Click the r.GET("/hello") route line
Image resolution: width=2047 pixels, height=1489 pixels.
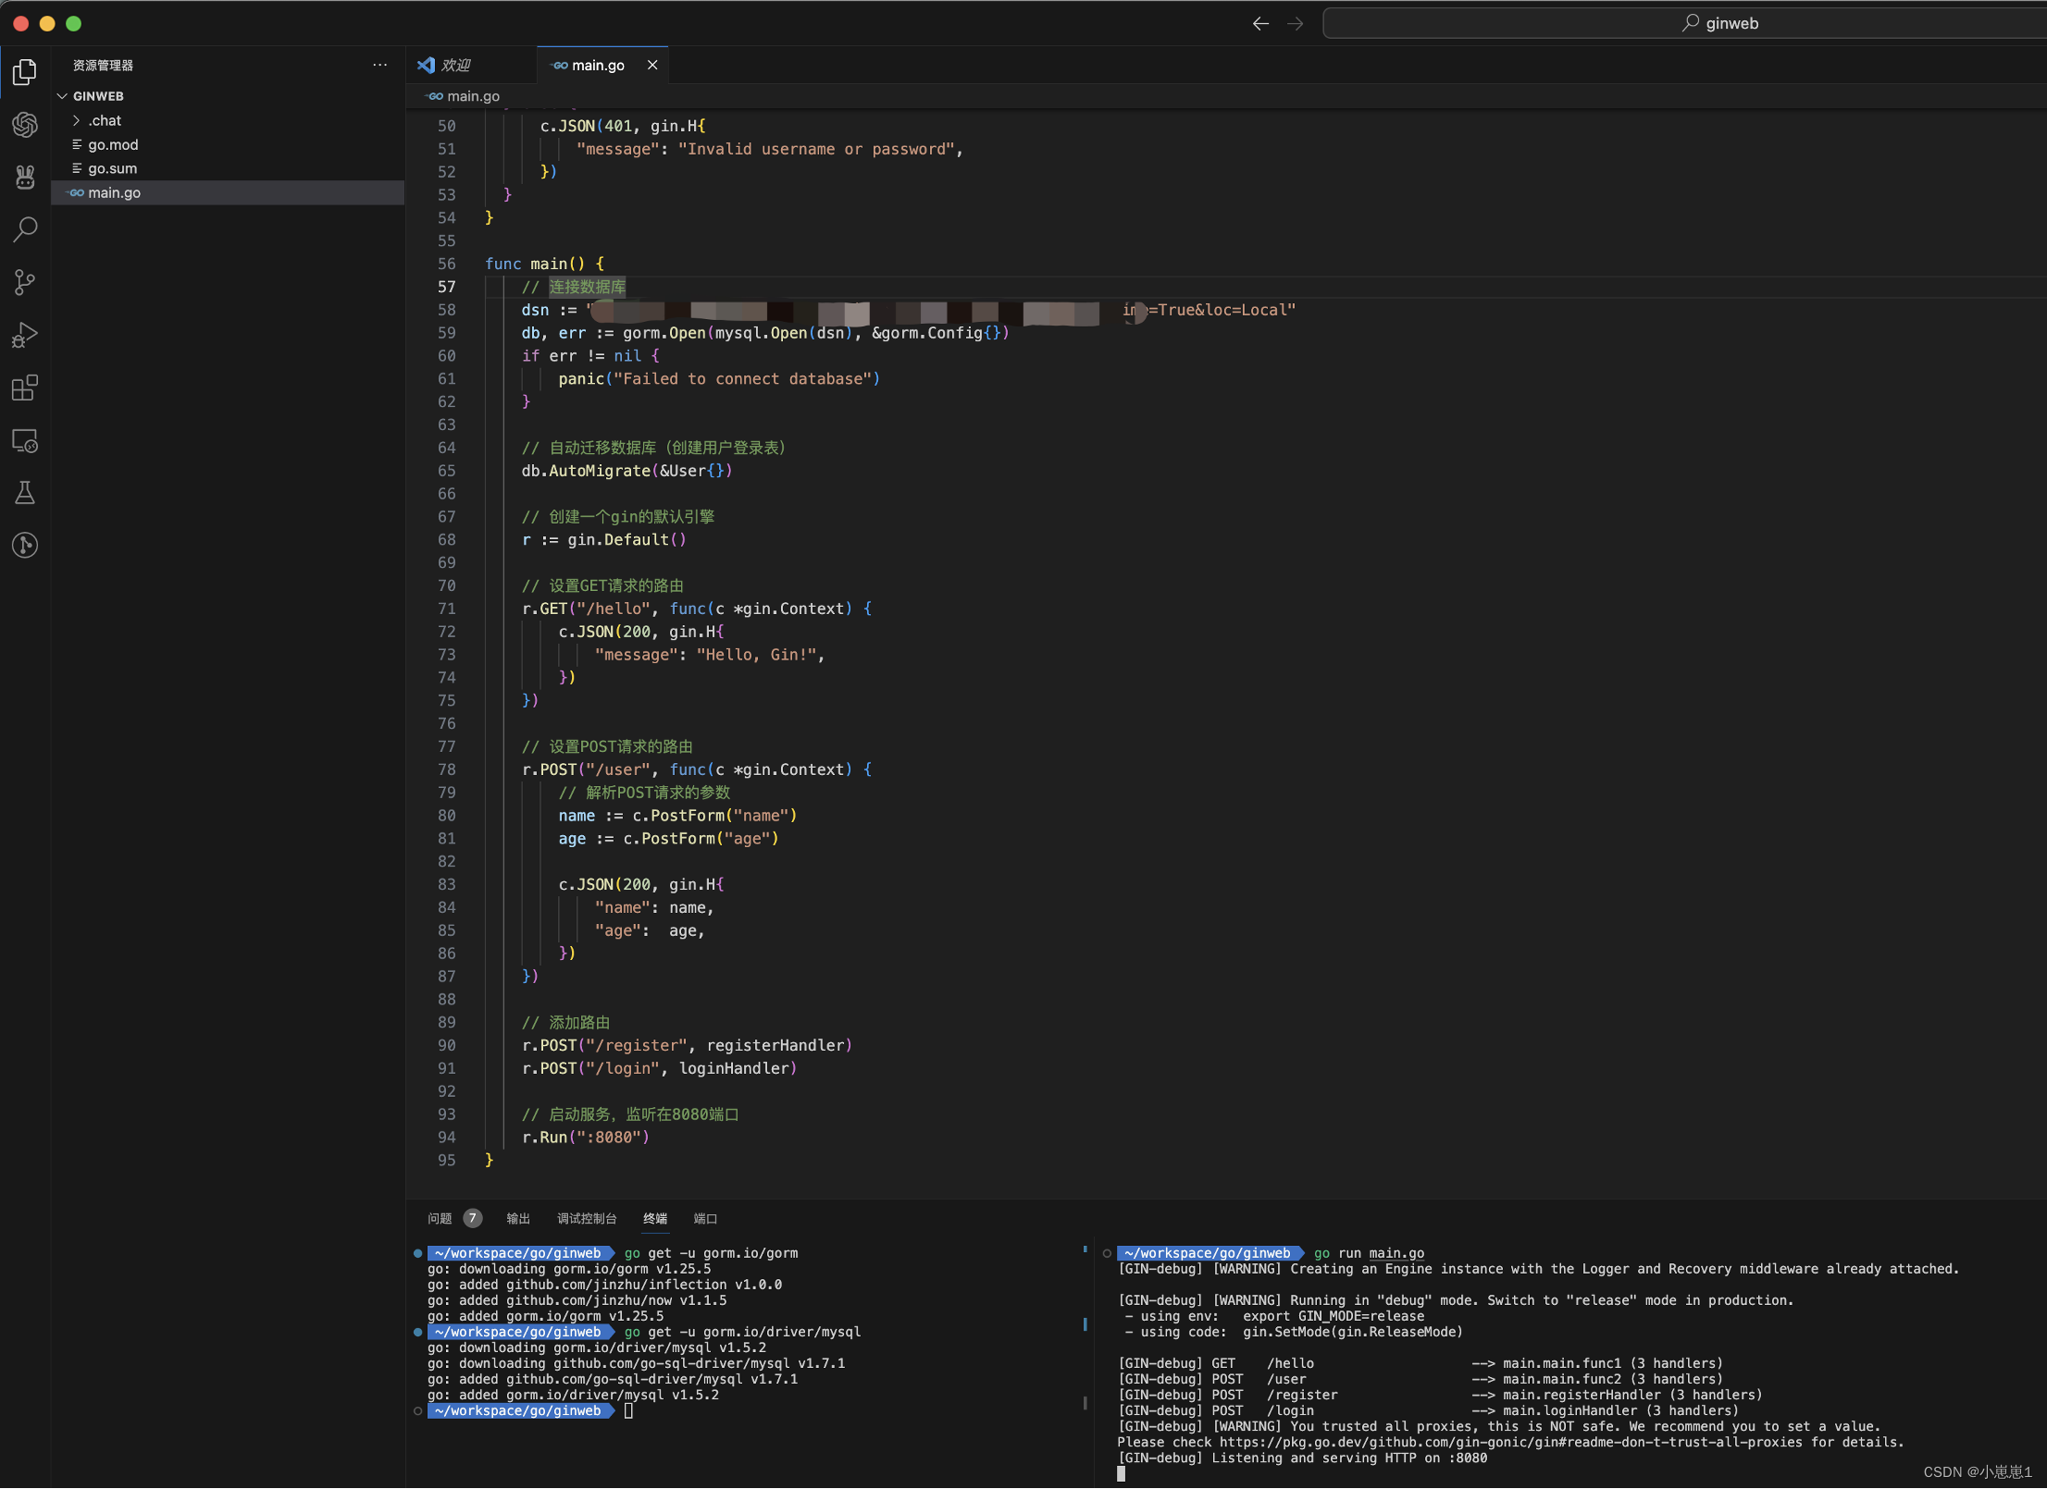696,609
